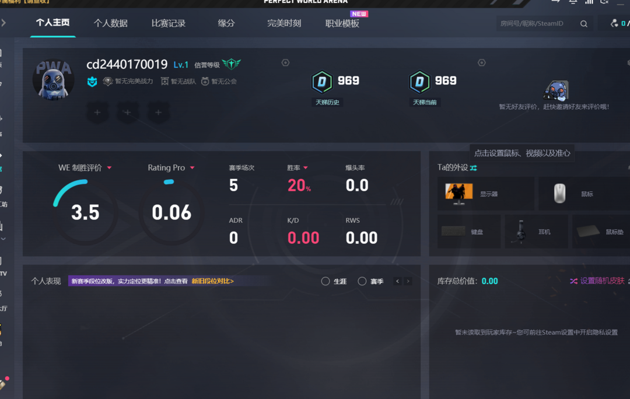Image resolution: width=630 pixels, height=399 pixels.
Task: Open the 比赛记录 tab
Action: [x=168, y=23]
